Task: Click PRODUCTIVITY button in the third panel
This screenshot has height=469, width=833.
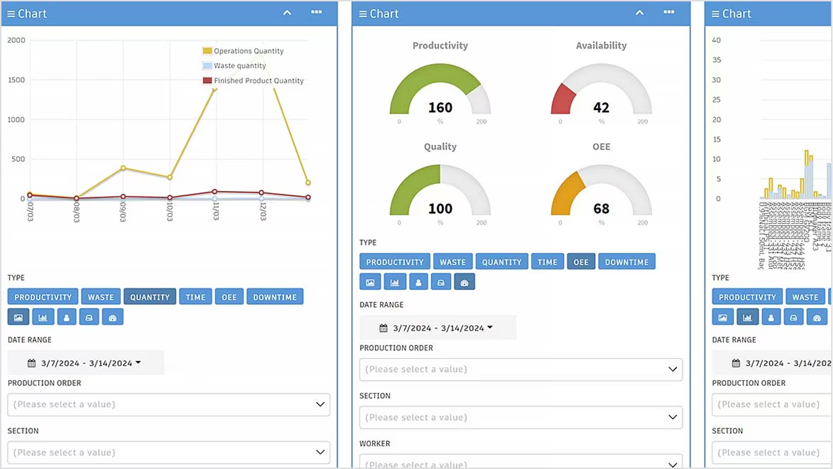Action: click(747, 297)
